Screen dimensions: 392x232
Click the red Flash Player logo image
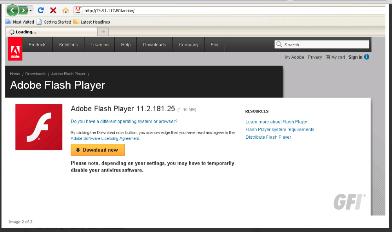point(39,127)
